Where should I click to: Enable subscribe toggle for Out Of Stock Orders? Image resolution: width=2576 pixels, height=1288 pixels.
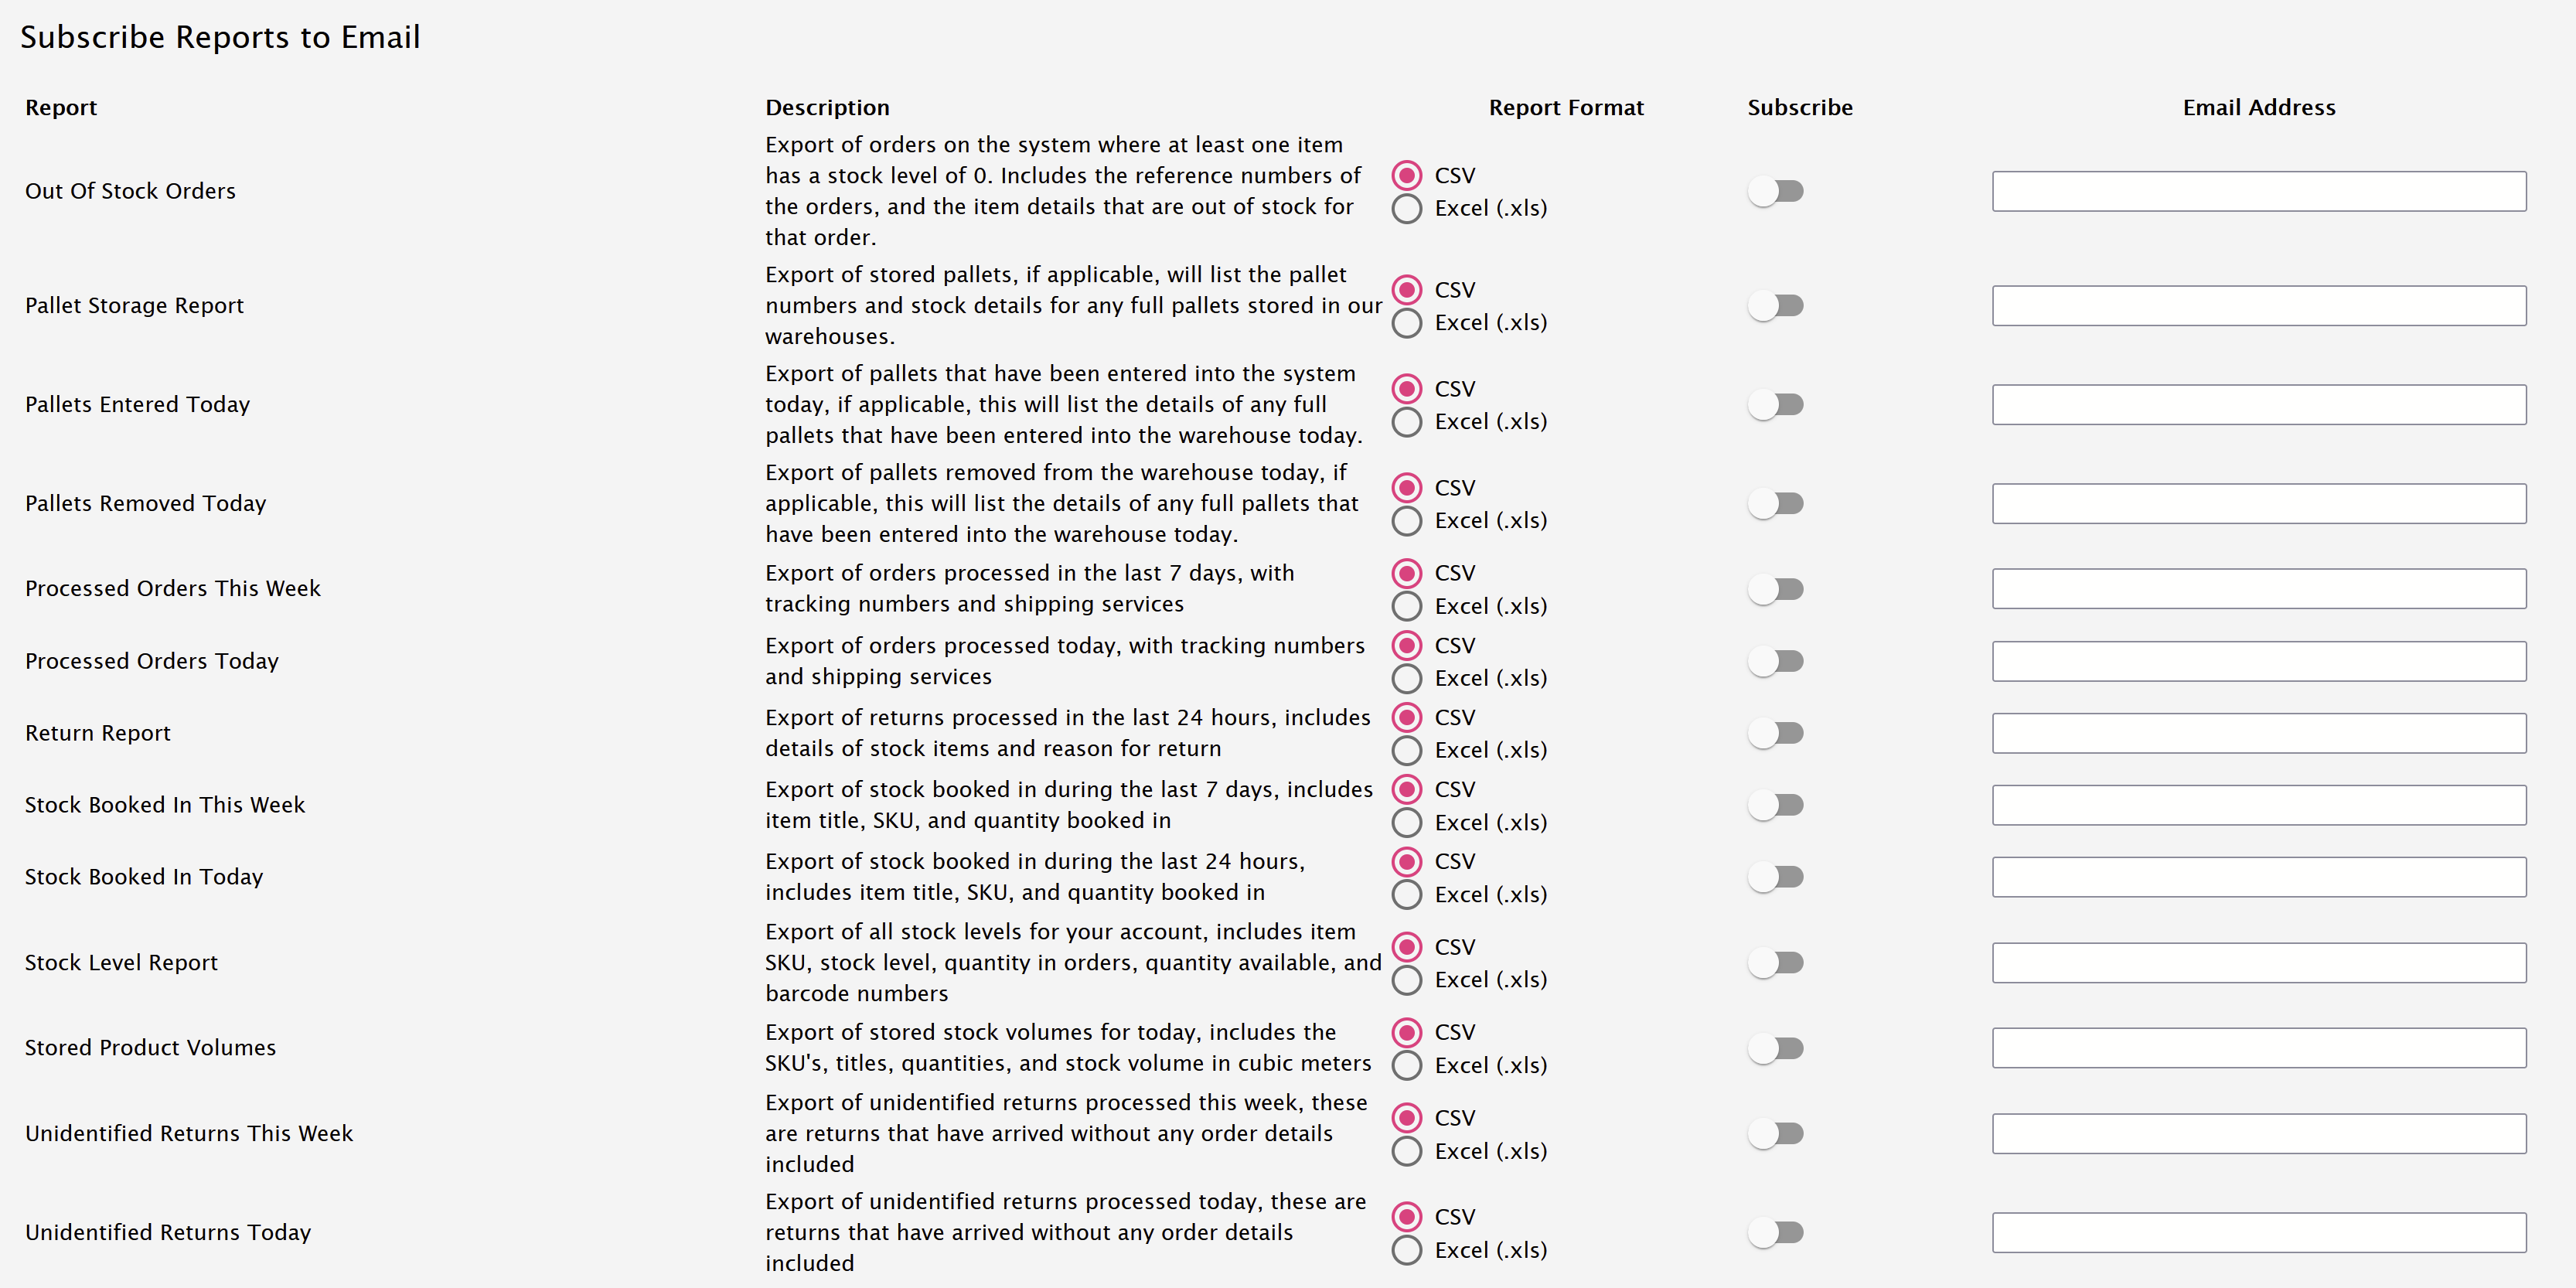click(1775, 191)
